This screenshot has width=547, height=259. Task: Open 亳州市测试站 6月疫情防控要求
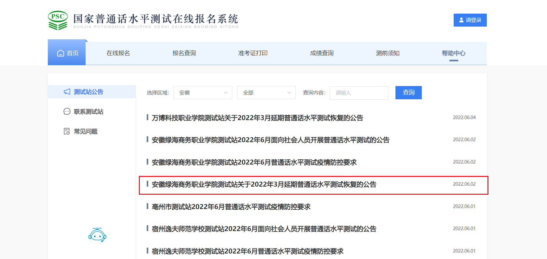click(231, 207)
